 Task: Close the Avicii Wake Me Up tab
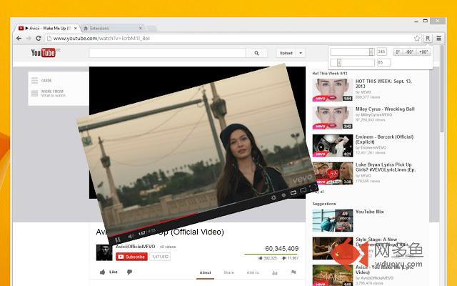tap(76, 29)
